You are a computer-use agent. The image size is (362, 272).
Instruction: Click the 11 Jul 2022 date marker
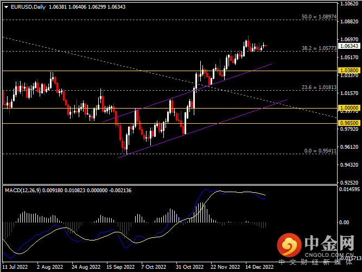point(15,267)
